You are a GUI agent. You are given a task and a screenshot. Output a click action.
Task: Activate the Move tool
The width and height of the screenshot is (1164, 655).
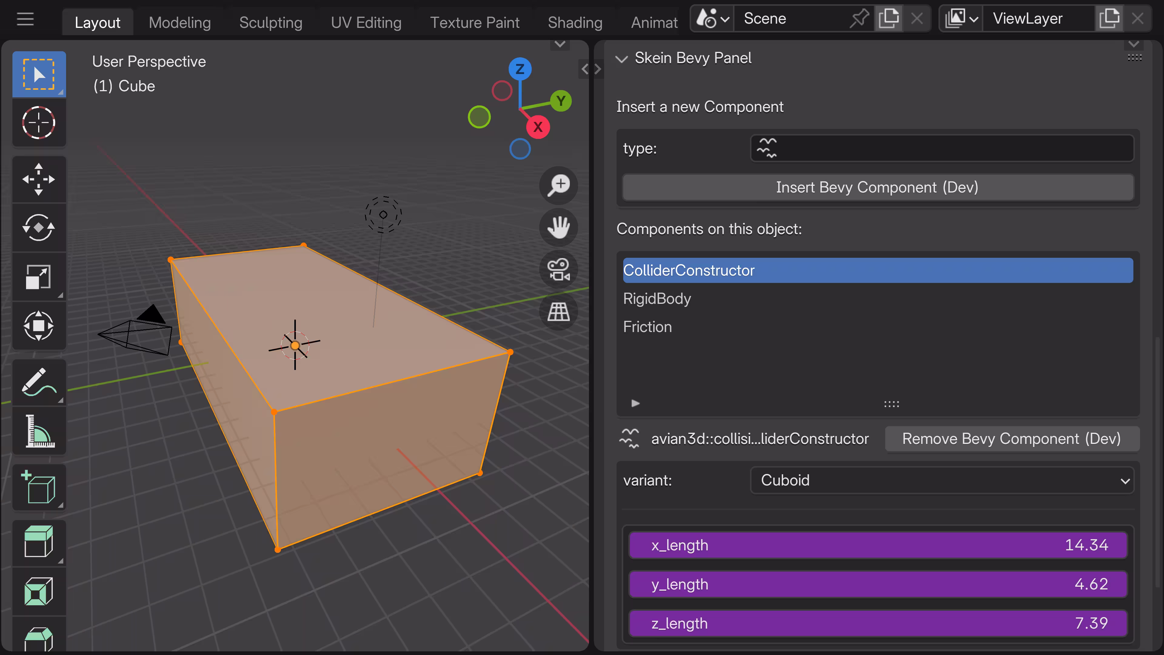[x=39, y=180]
